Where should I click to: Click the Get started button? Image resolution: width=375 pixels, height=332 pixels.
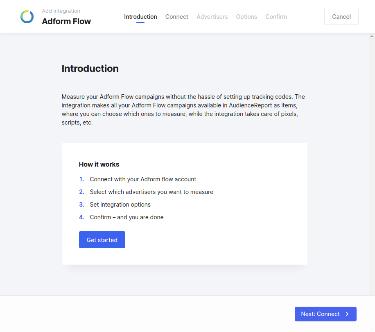click(102, 240)
